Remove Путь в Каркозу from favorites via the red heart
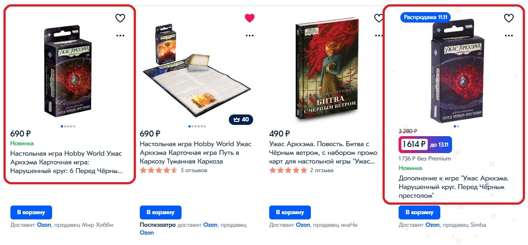 tap(250, 18)
